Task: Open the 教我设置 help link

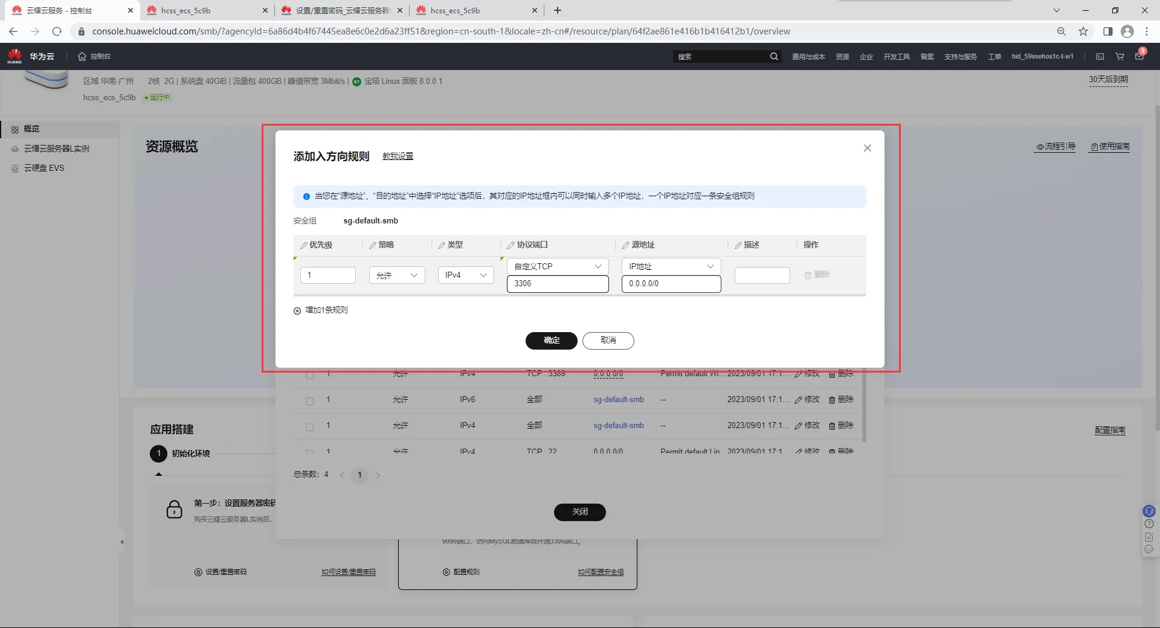Action: [398, 156]
